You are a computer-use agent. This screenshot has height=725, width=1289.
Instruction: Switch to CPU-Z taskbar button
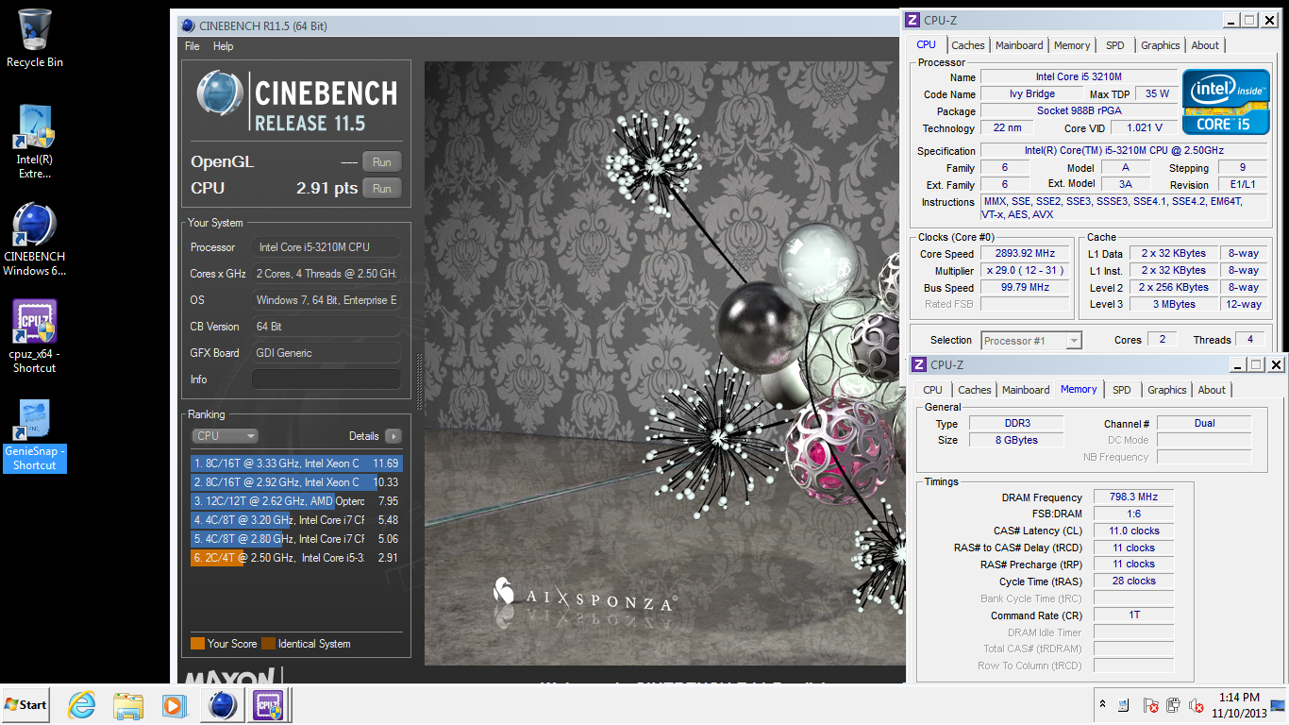(x=269, y=705)
